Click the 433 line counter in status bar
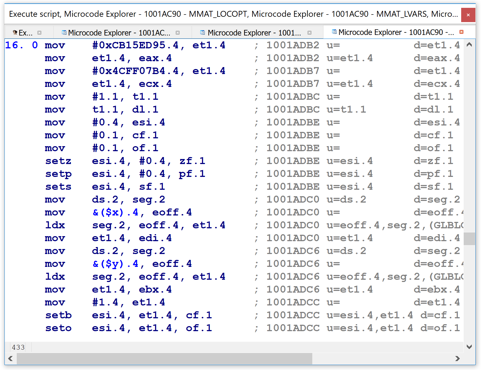 pyautogui.click(x=18, y=347)
